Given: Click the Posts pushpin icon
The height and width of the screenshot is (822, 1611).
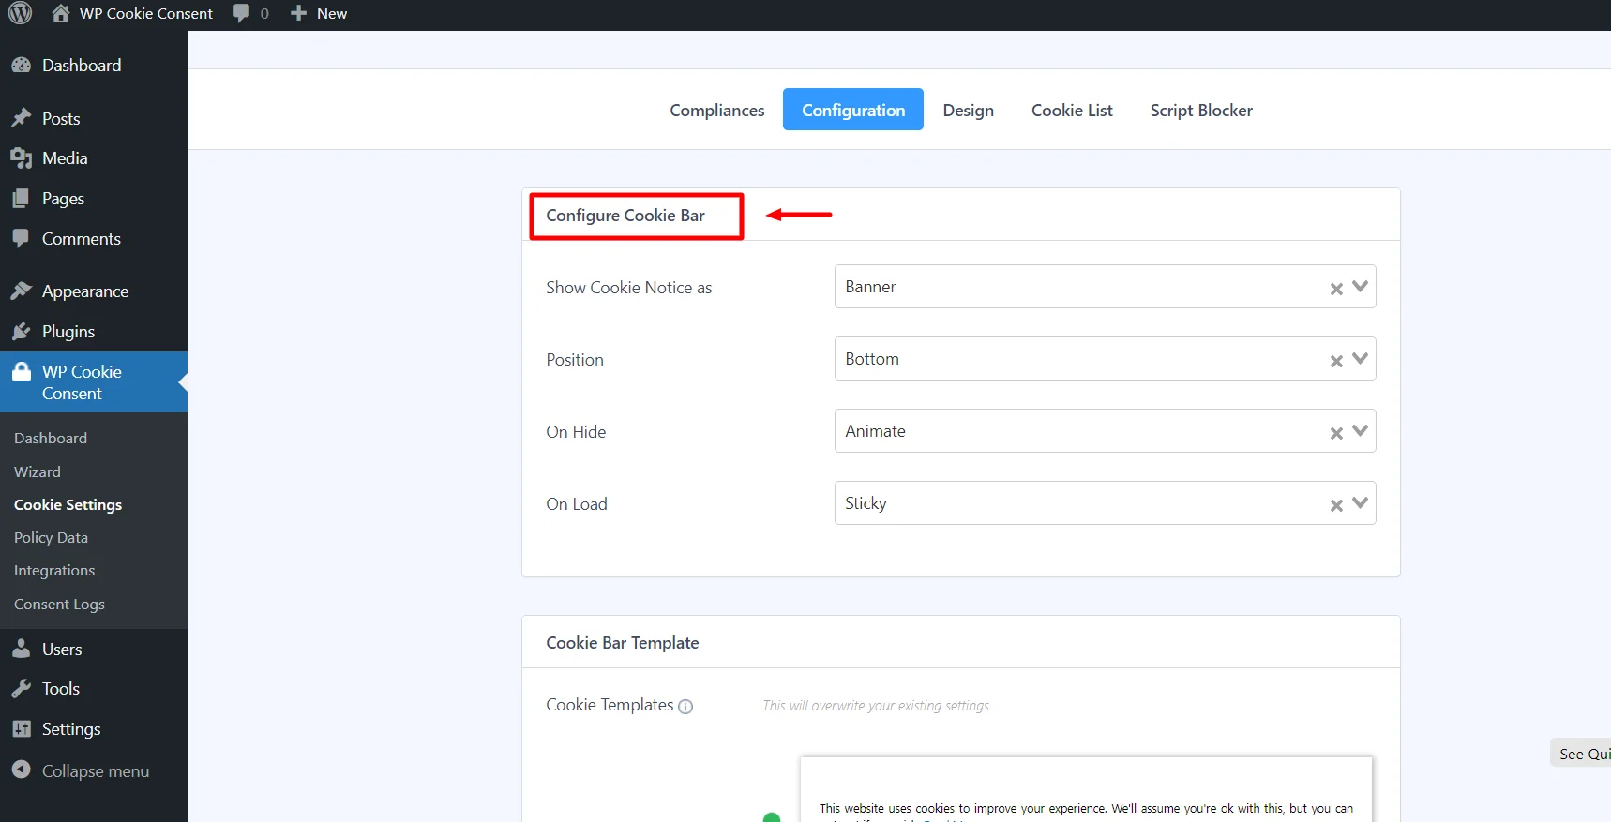Looking at the screenshot, I should [x=21, y=118].
